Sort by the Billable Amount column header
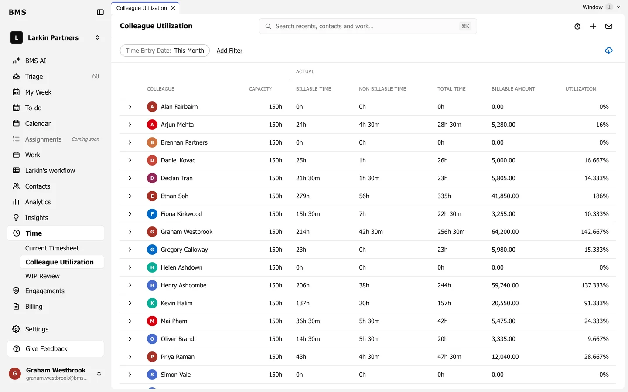 pos(513,89)
